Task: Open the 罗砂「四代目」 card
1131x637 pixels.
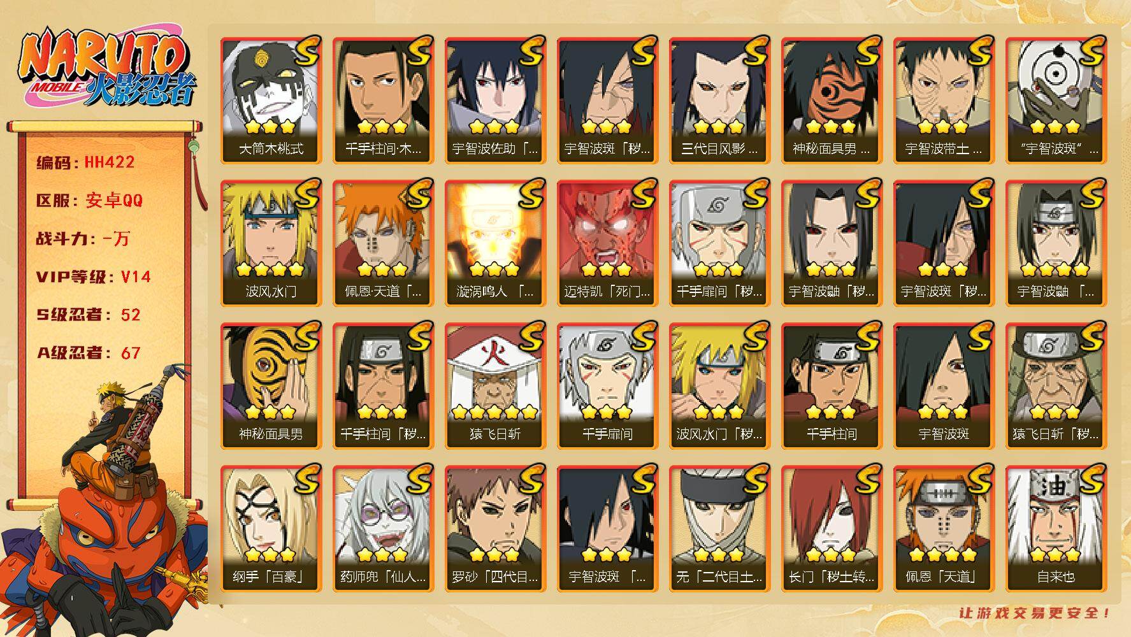Action: pyautogui.click(x=495, y=529)
